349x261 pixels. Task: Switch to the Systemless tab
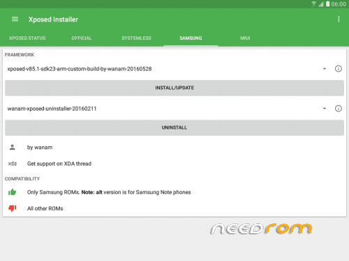point(136,38)
